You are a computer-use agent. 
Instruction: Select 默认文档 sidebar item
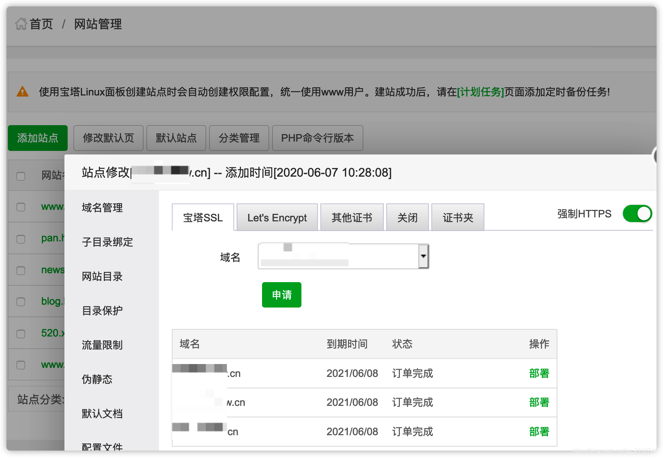[x=102, y=413]
